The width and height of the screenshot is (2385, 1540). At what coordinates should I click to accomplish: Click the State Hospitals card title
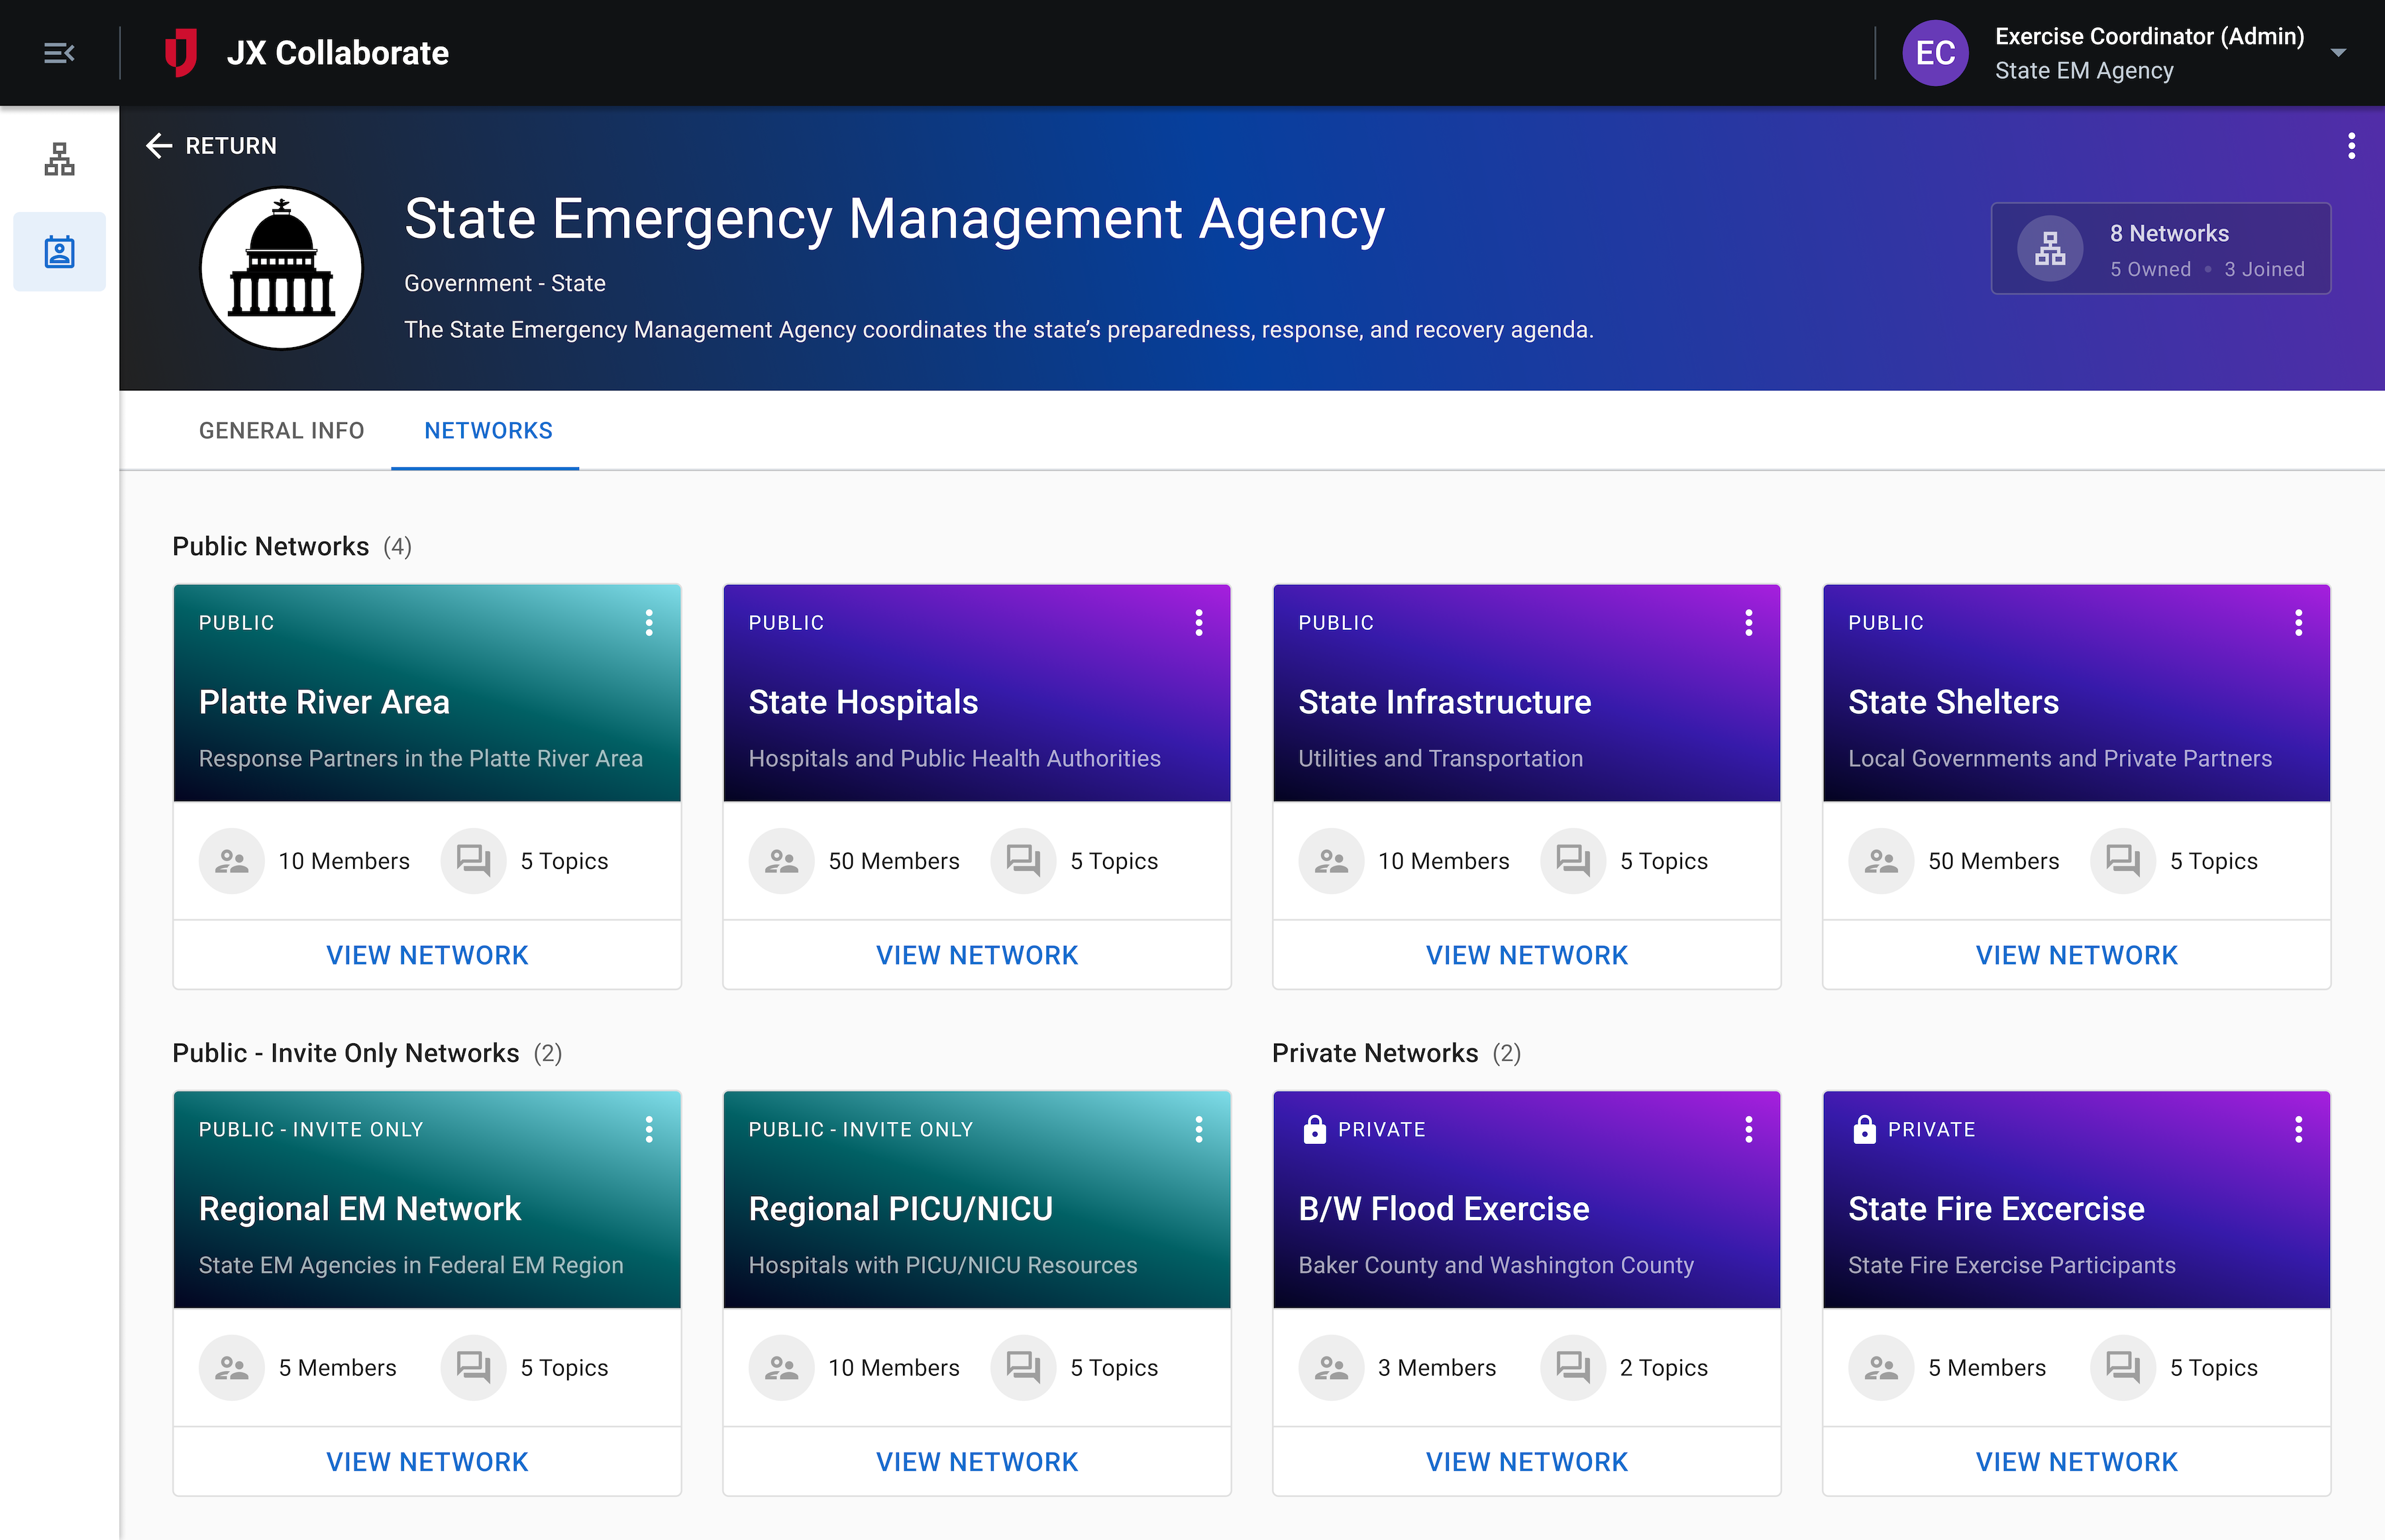[x=863, y=702]
